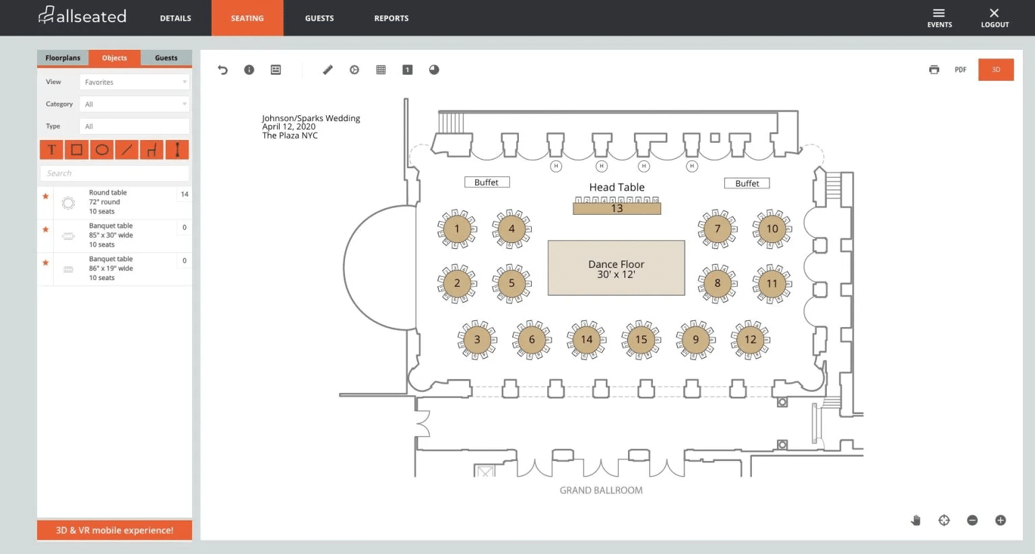Image resolution: width=1035 pixels, height=554 pixels.
Task: Toggle favorite star for Round table
Action: point(46,197)
